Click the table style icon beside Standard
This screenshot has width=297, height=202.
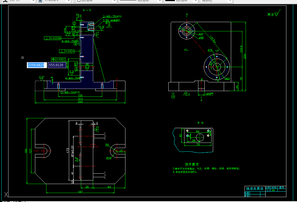(x=40, y=1)
